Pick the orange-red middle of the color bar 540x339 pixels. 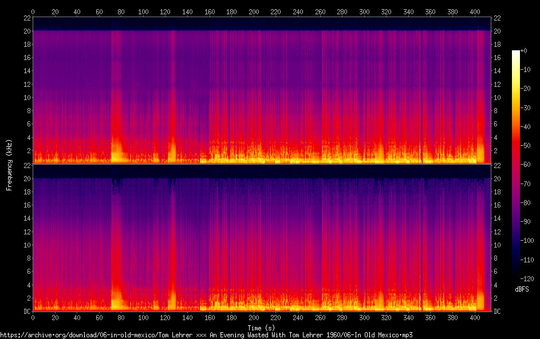tap(516, 143)
